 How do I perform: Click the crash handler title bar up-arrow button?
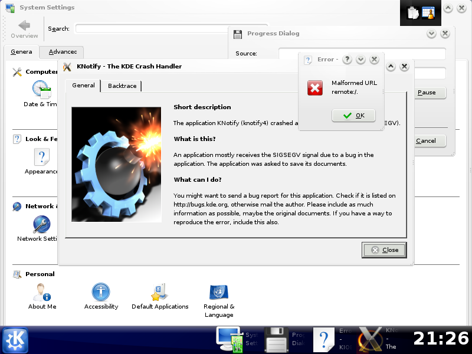pyautogui.click(x=391, y=67)
